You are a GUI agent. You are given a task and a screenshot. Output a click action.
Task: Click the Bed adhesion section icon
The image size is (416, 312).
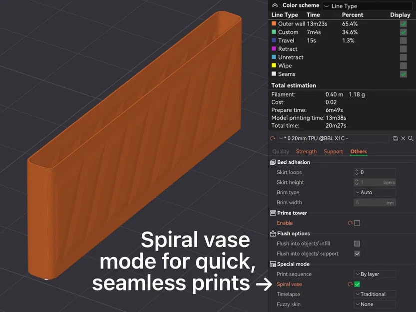click(x=273, y=162)
